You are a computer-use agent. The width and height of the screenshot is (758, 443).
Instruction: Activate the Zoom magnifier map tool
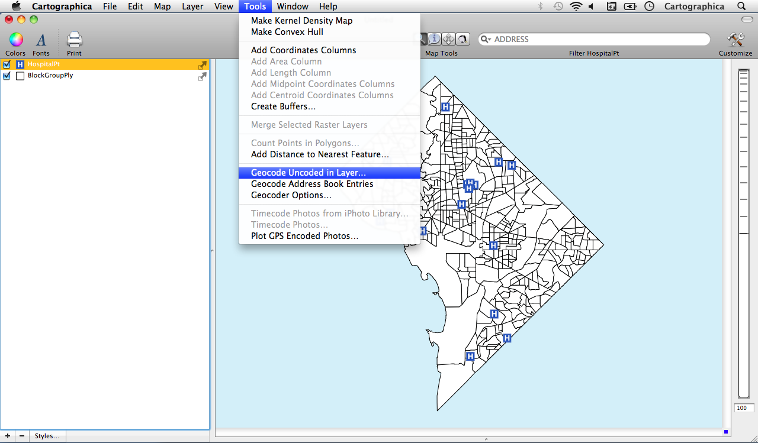[422, 38]
